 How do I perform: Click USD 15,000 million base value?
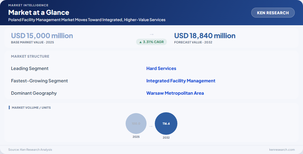[42, 36]
